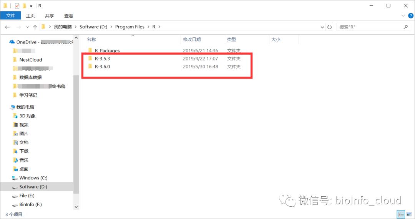Go back with the back arrow

pos(7,27)
